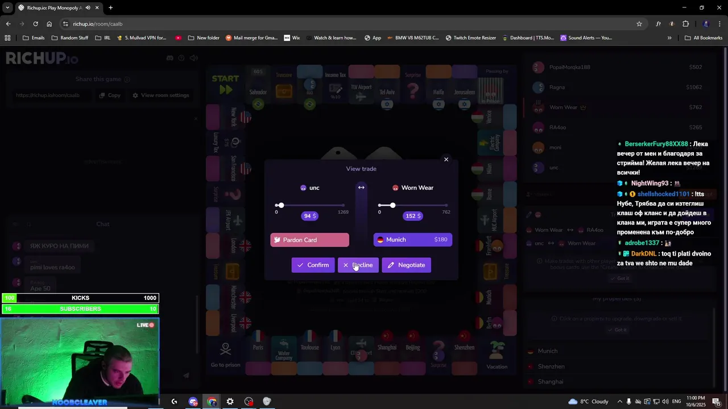
Task: Close the Richup.io browser tab
Action: click(97, 8)
